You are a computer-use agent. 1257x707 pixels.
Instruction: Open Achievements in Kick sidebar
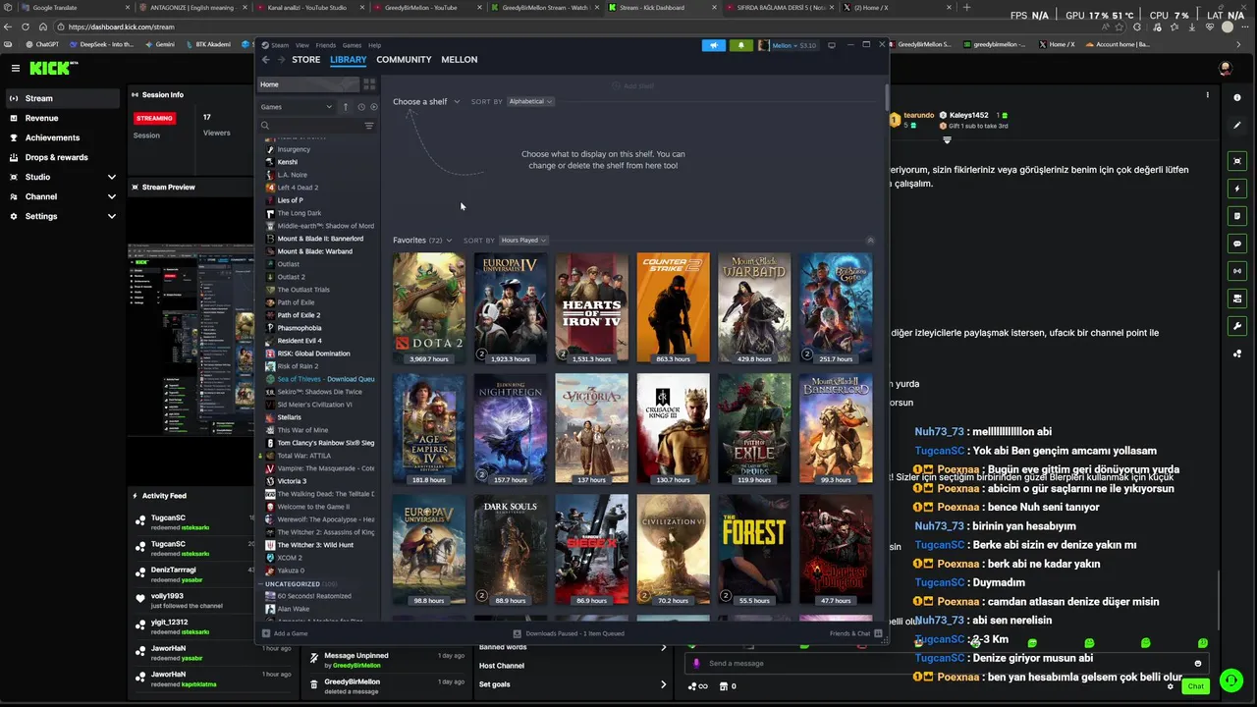pyautogui.click(x=63, y=137)
